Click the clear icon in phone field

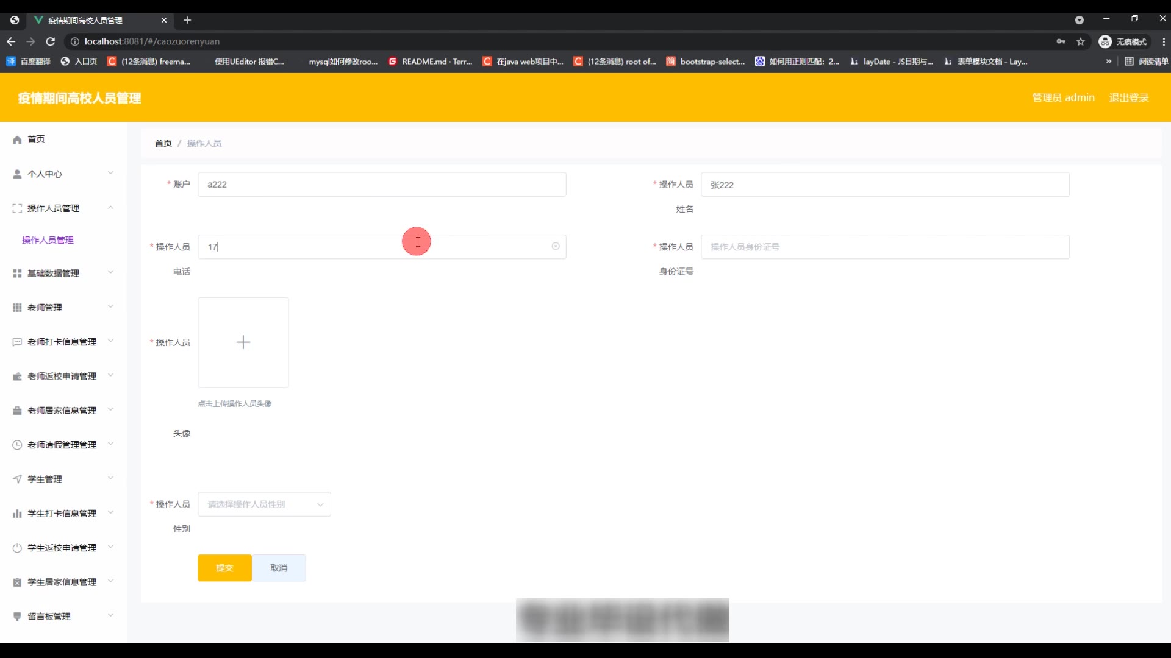coord(556,247)
